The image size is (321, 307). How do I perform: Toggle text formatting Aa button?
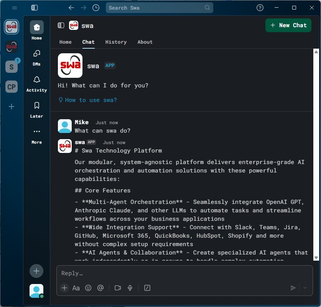click(76, 288)
